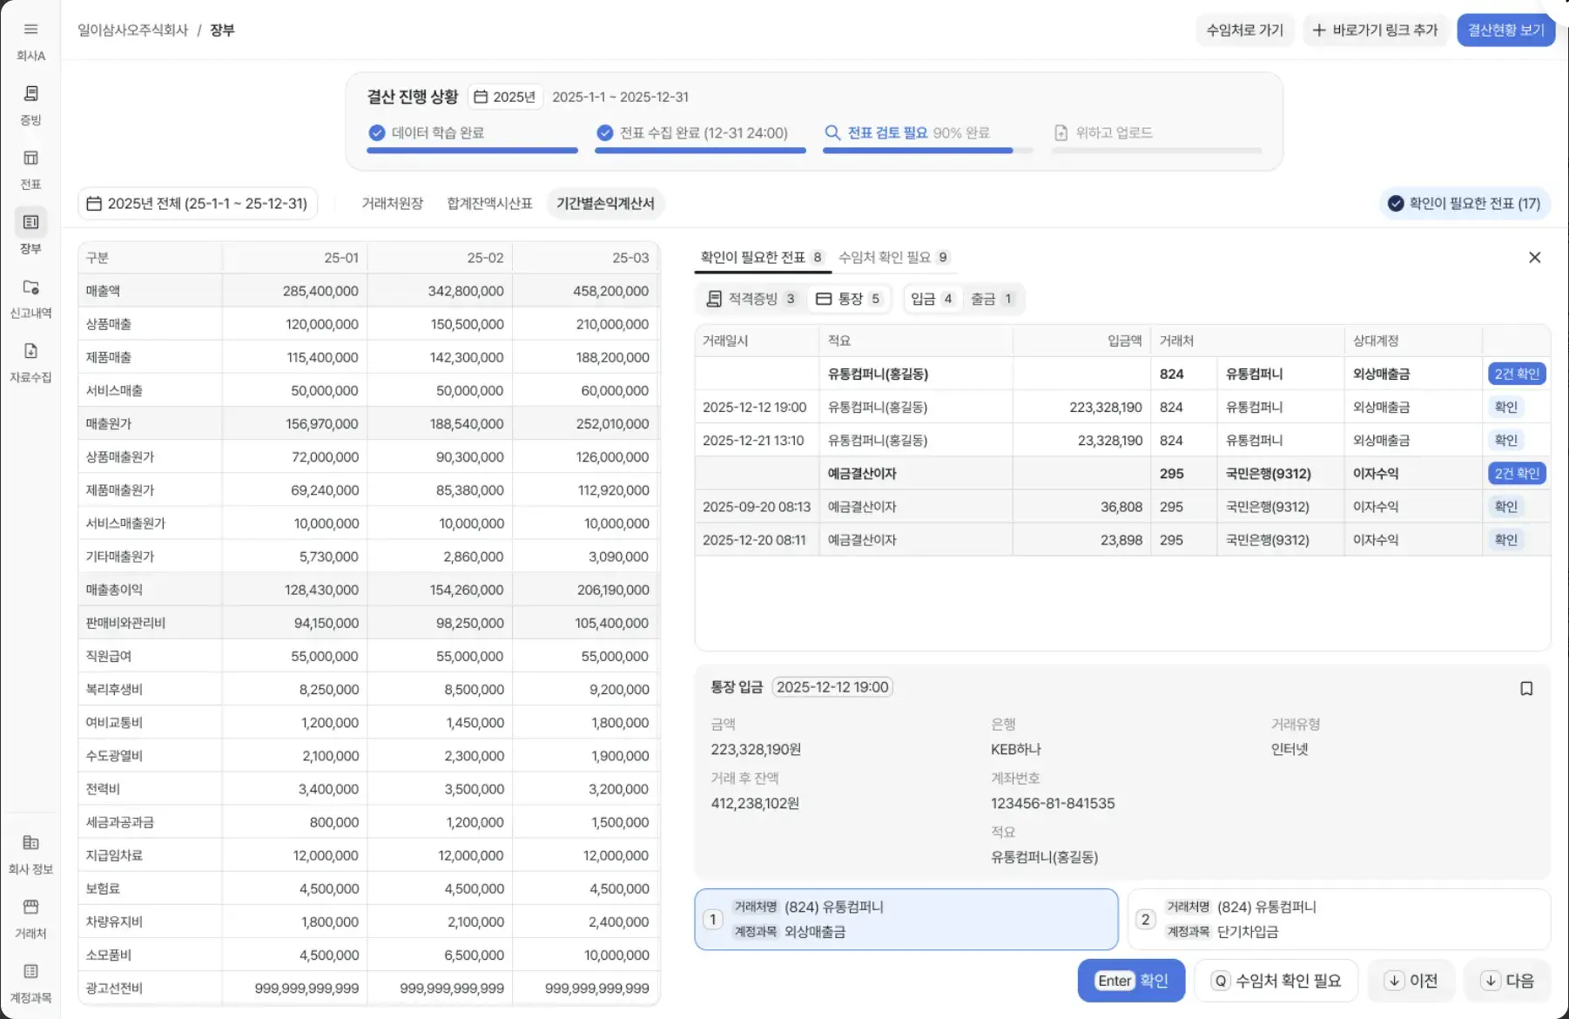Image resolution: width=1569 pixels, height=1019 pixels.
Task: Click the 결산현황 보기 button
Action: (1505, 30)
